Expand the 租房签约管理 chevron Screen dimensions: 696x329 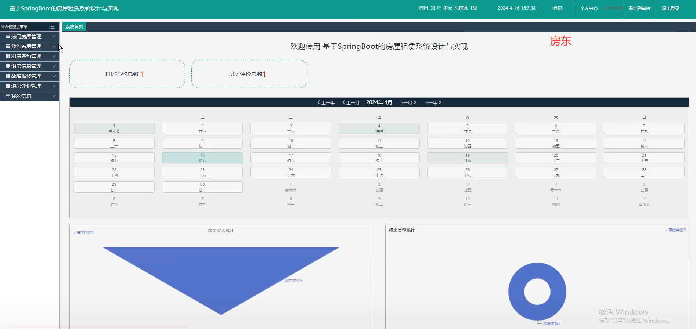coord(54,56)
